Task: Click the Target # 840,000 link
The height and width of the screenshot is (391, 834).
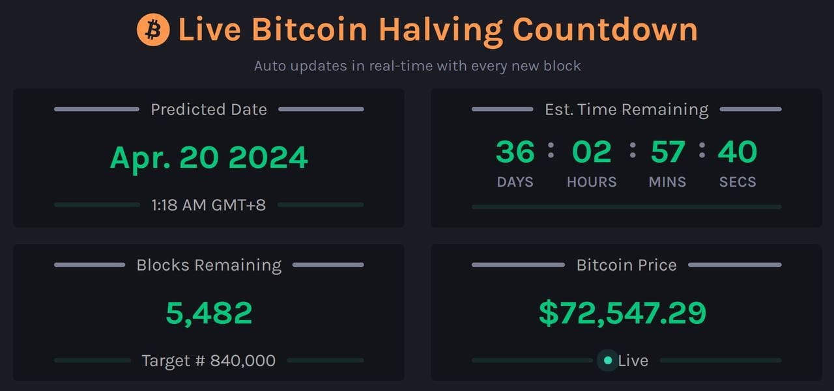Action: pyautogui.click(x=208, y=360)
